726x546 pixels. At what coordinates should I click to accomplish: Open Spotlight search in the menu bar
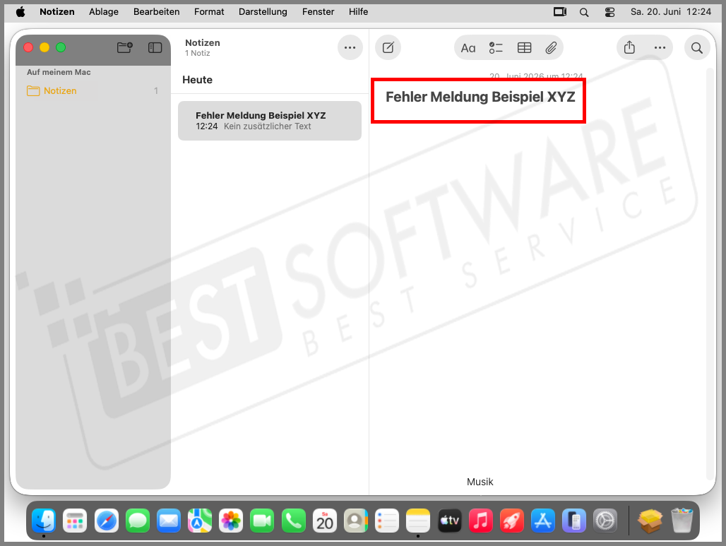[x=584, y=12]
